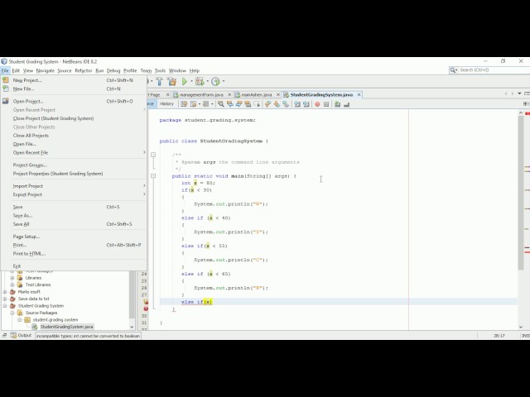Image resolution: width=530 pixels, height=397 pixels.
Task: Collapse the Source Packages tree node
Action: coord(12,313)
